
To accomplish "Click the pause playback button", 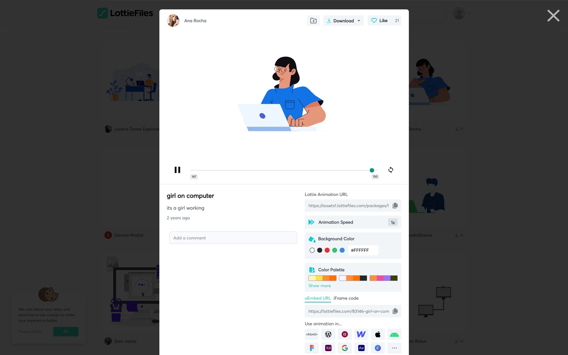I will coord(177,170).
